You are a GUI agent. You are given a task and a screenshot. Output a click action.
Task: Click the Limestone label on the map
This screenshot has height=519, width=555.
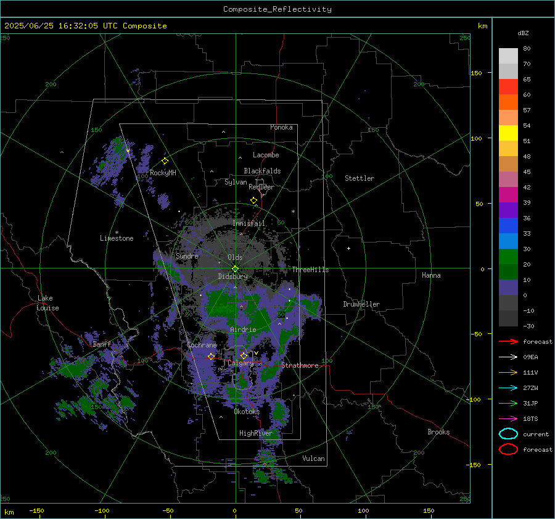click(x=117, y=238)
